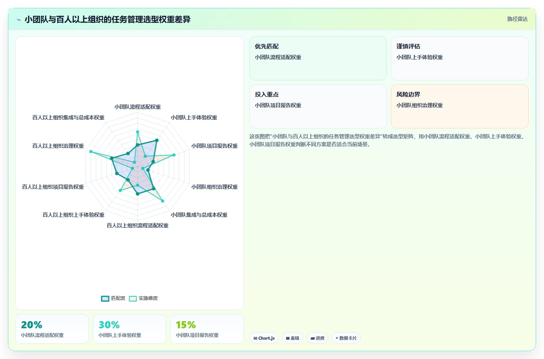Open the 谨慎评估 card
This screenshot has height=359, width=544.
point(460,58)
